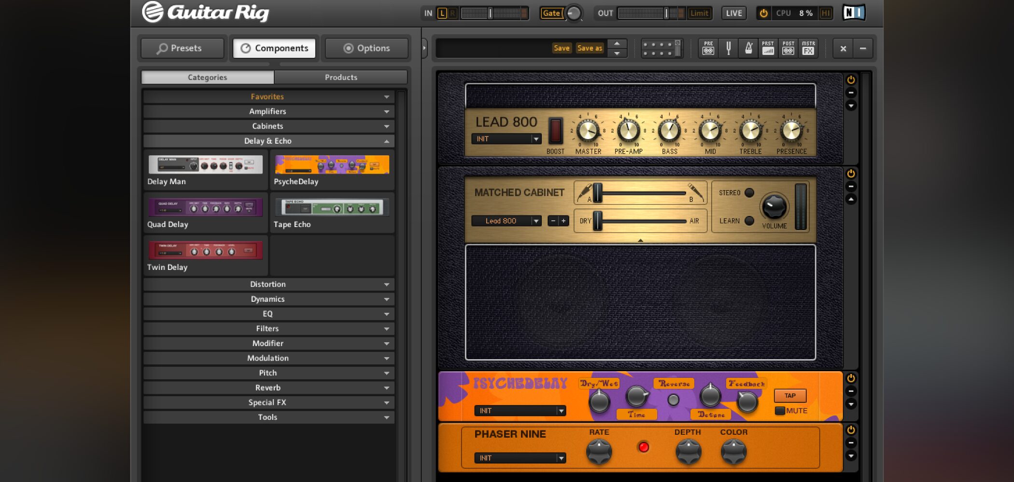
Task: Move the Lead 800 module down
Action: 851,105
